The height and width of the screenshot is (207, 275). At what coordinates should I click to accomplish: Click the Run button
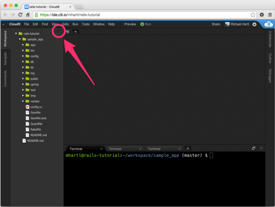146,24
